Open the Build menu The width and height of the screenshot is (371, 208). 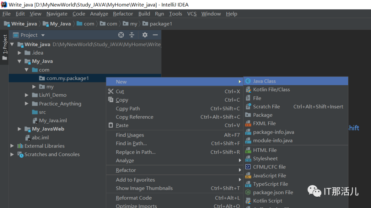144,14
